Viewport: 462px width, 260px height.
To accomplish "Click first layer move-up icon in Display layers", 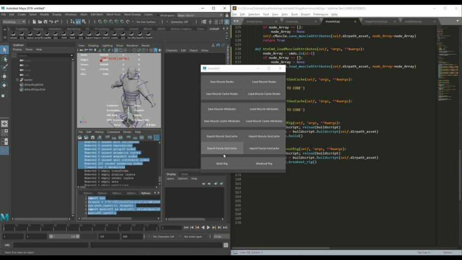I will click(x=203, y=184).
